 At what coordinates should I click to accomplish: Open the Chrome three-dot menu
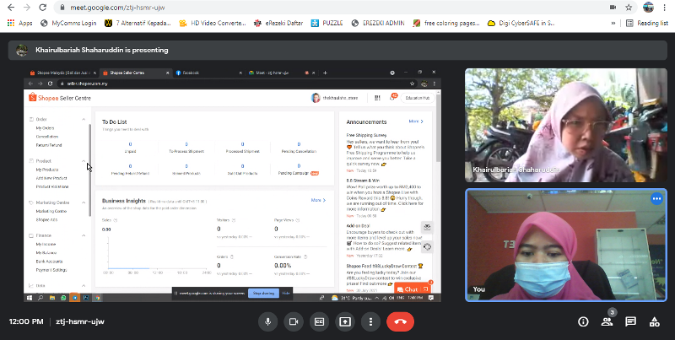point(666,8)
